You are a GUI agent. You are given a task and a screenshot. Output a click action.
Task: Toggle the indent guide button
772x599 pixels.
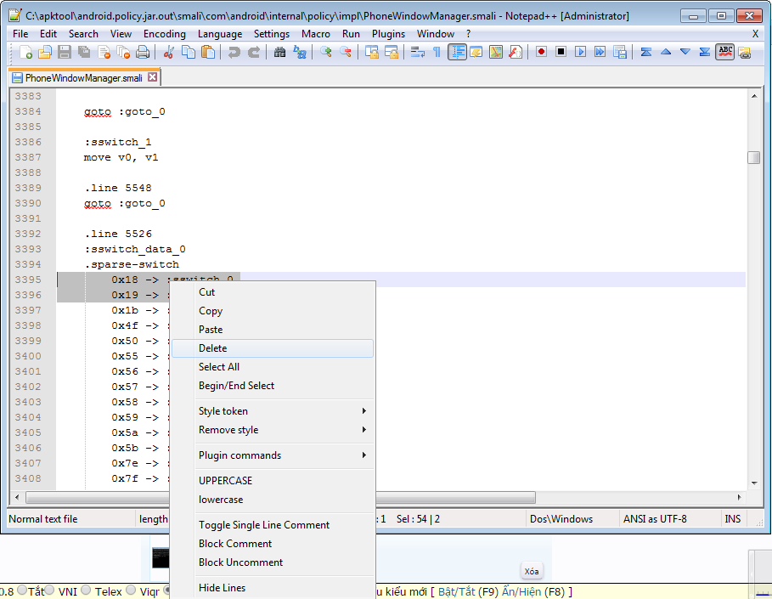[457, 52]
